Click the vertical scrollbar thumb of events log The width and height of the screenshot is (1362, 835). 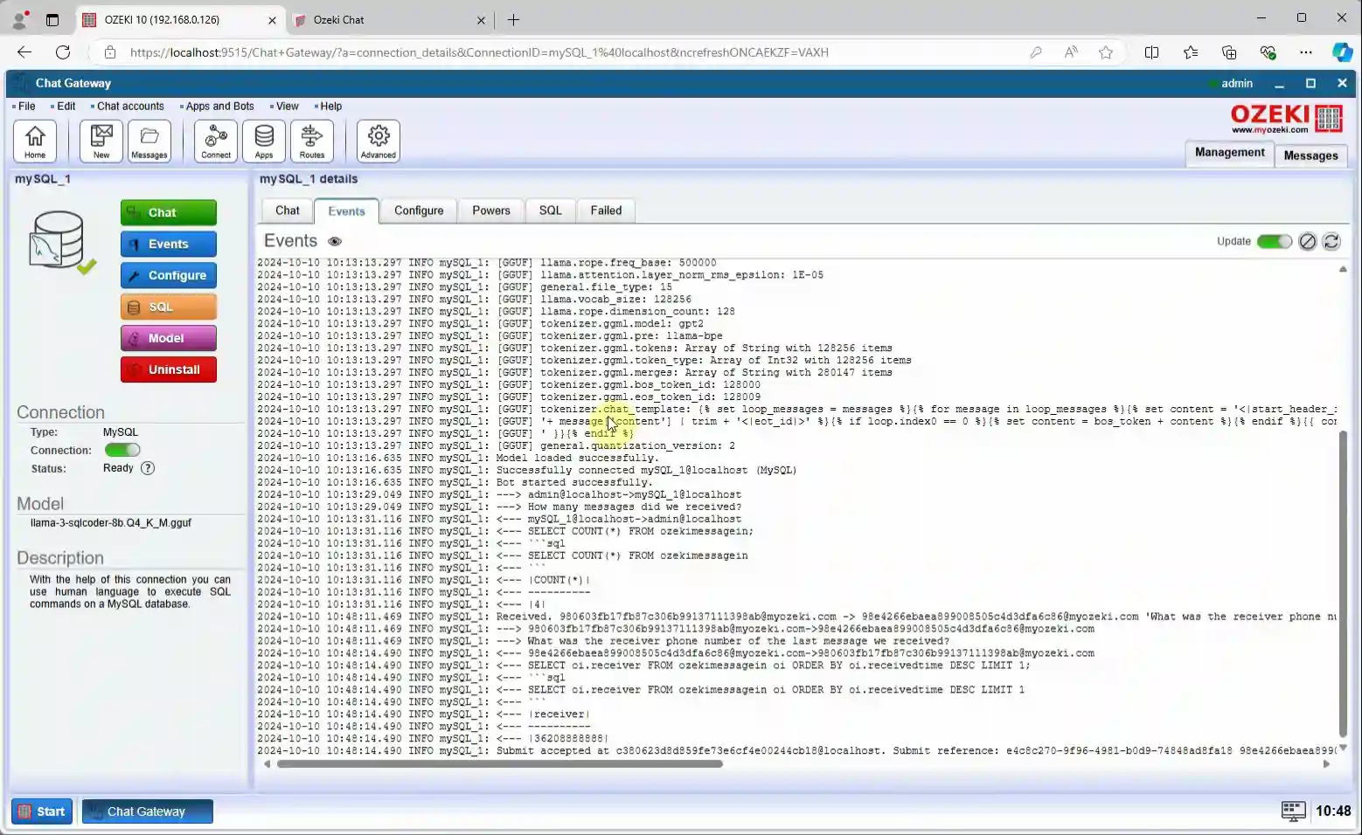[x=1343, y=583]
